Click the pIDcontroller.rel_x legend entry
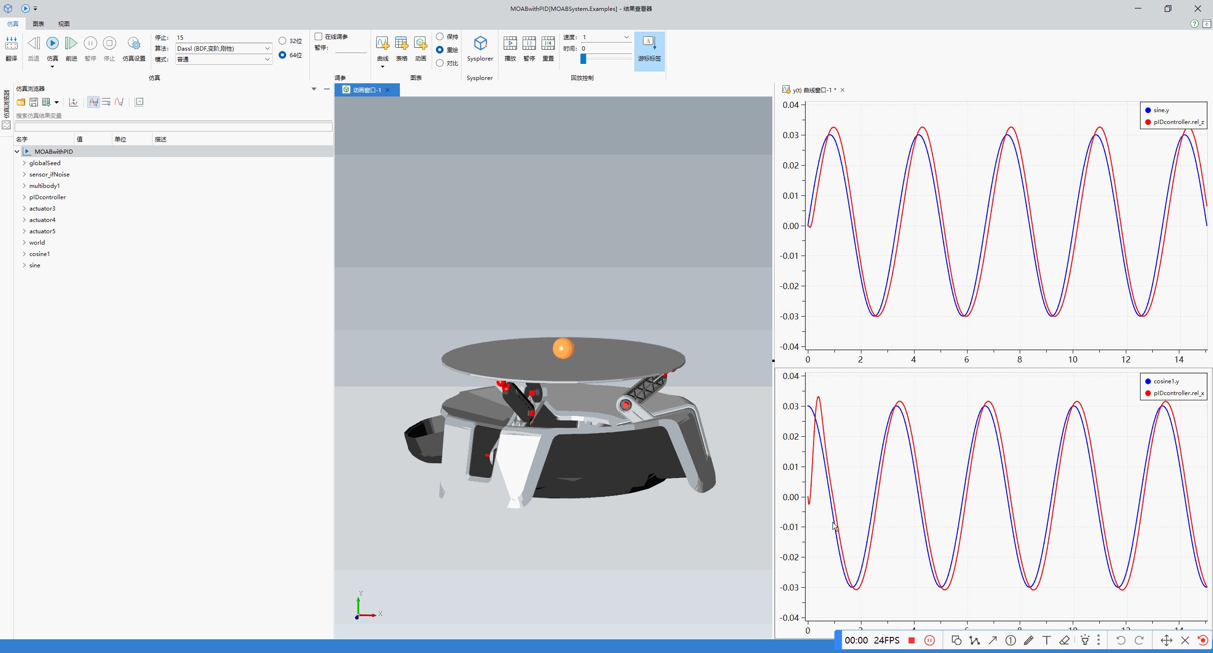The width and height of the screenshot is (1213, 653). click(x=1174, y=393)
